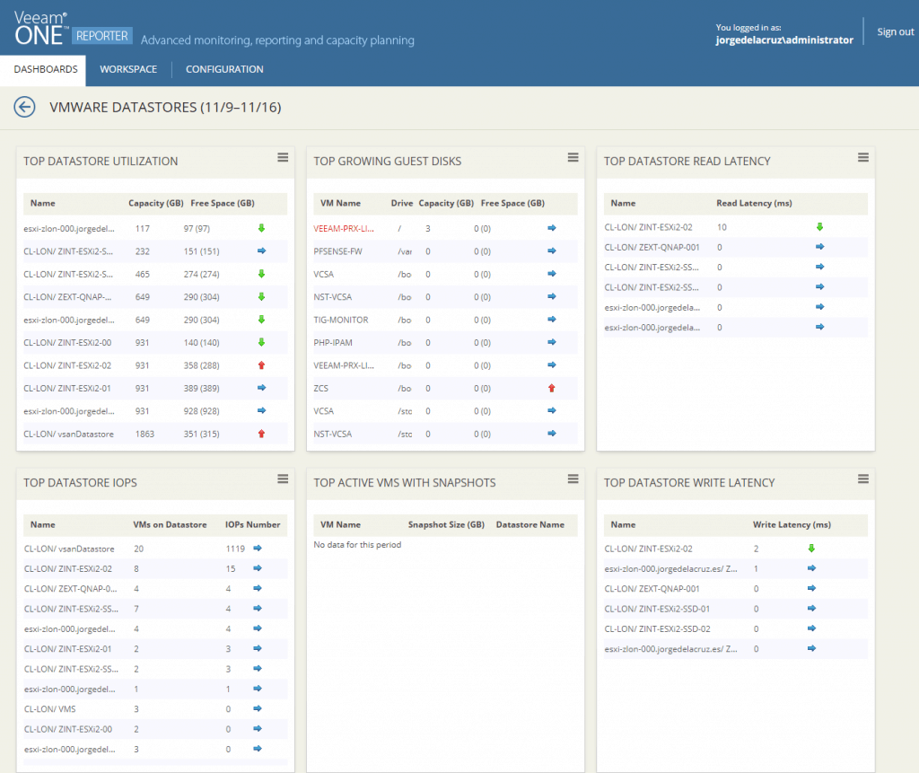Click No data for this period message
The width and height of the screenshot is (919, 773).
click(357, 544)
